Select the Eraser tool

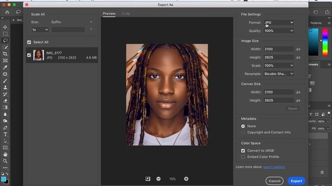click(5, 101)
